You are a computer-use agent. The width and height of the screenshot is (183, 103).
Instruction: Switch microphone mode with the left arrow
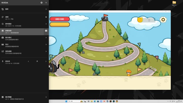coord(28,61)
